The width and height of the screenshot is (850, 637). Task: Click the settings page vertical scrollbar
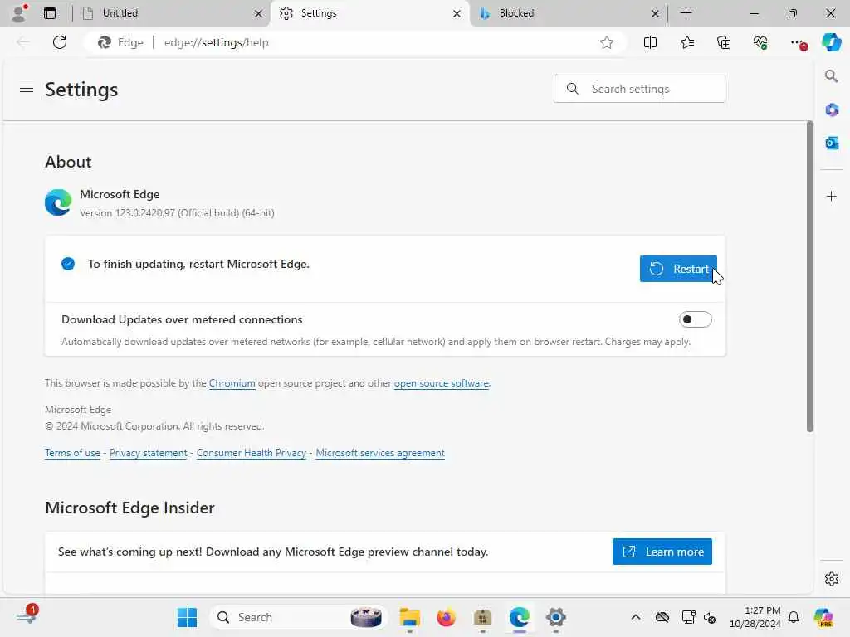pos(810,276)
